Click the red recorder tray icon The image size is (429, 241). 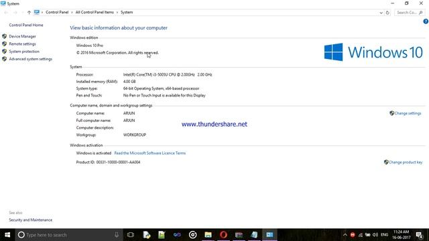(353, 235)
